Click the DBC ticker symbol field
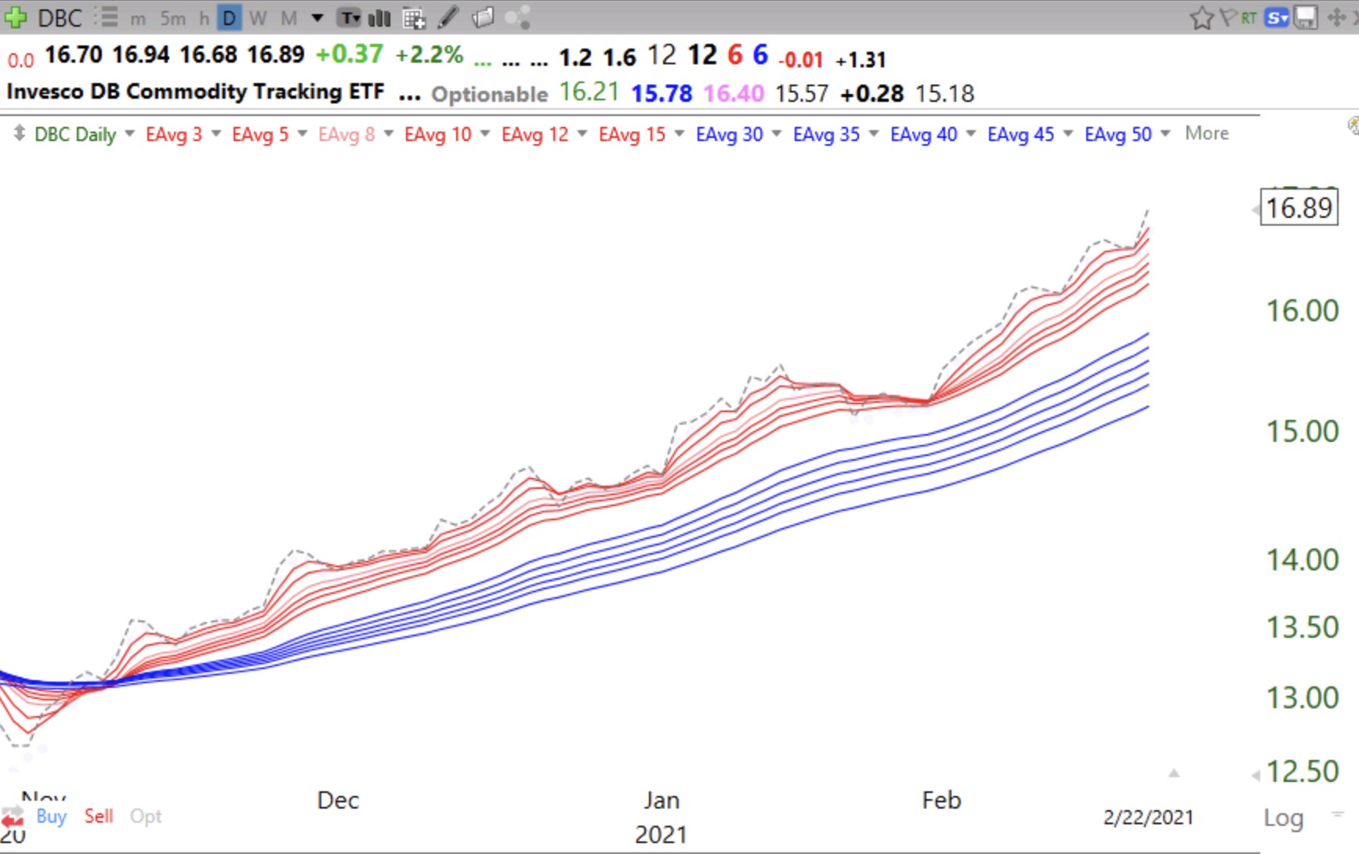This screenshot has width=1359, height=854. 60,17
